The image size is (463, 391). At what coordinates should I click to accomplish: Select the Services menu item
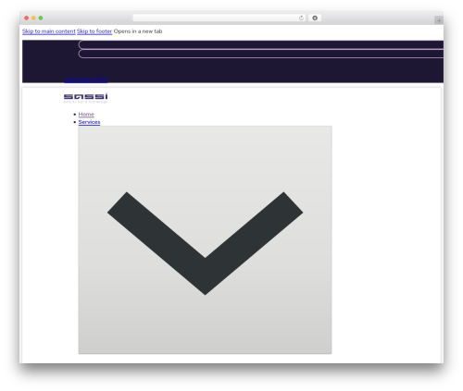(89, 122)
